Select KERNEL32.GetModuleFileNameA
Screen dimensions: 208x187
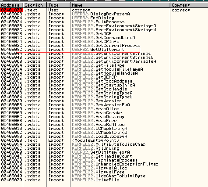point(107,69)
